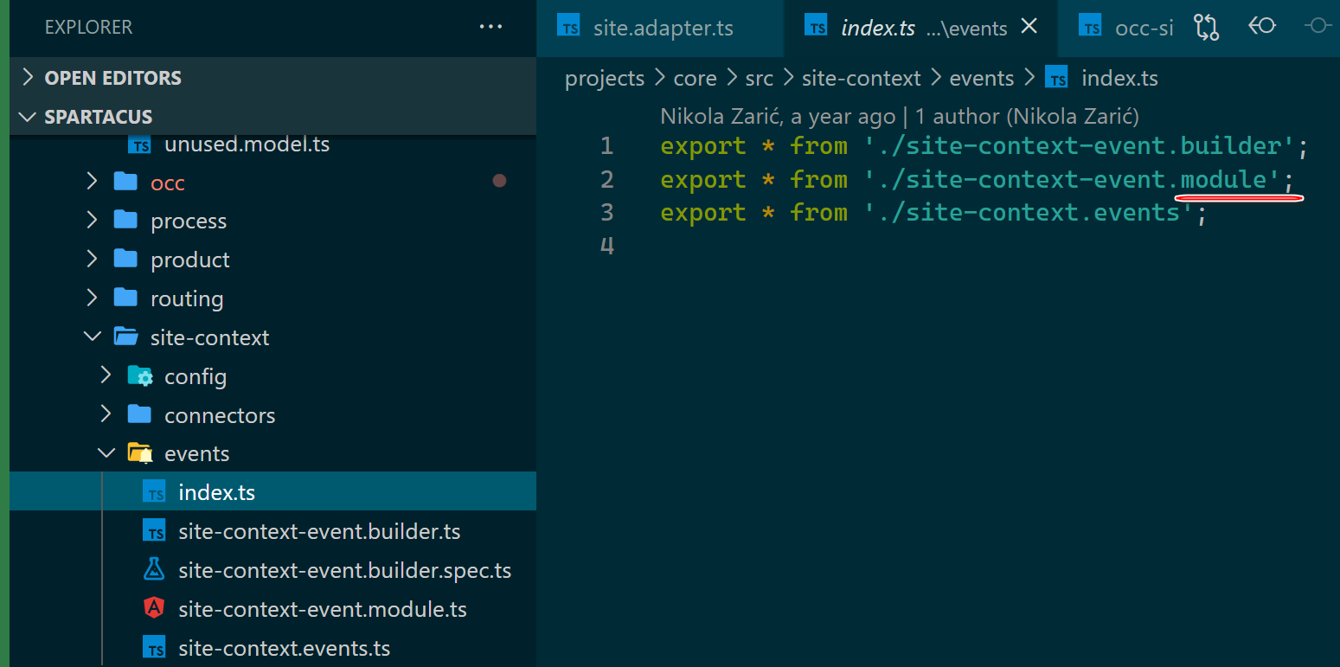This screenshot has width=1340, height=667.
Task: Click the flask icon of site-context-event.builder.spec.ts
Action: (x=154, y=570)
